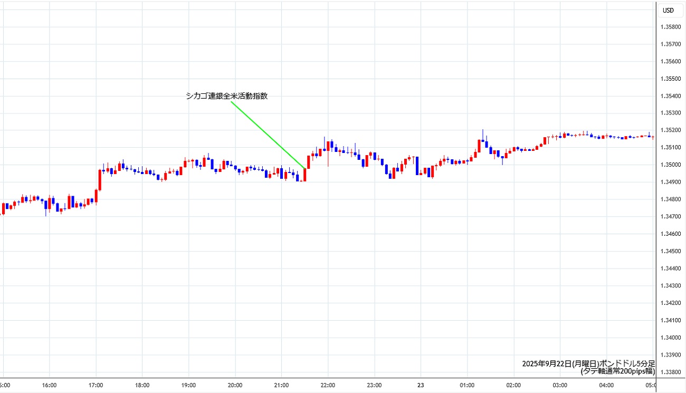Select the 01:00 time axis label
The width and height of the screenshot is (686, 393).
point(467,385)
